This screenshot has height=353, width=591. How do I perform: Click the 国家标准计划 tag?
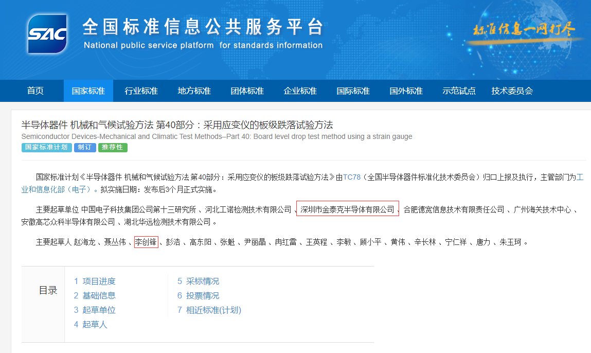[46, 148]
